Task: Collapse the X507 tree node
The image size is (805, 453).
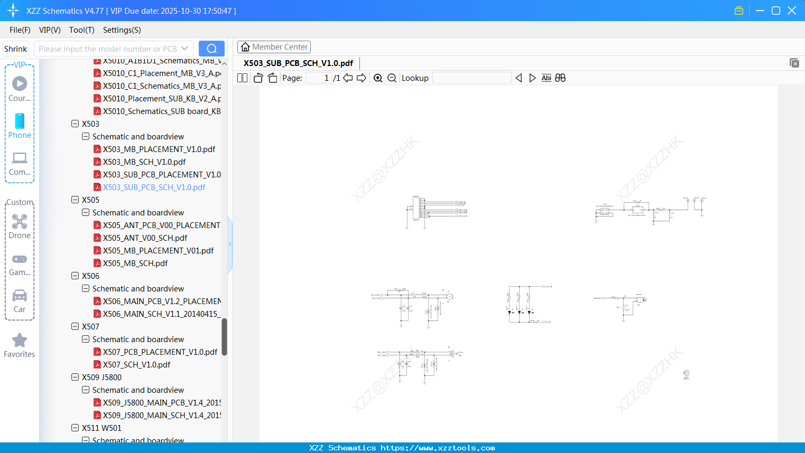Action: pos(75,326)
